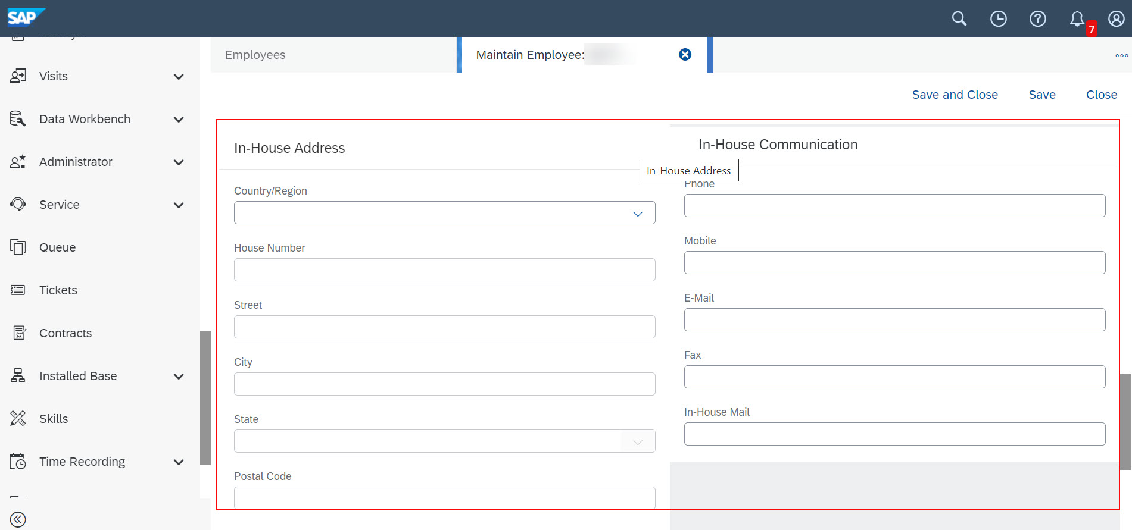Screen dimensions: 1132x530
Task: Click the Fax input field
Action: (x=895, y=377)
